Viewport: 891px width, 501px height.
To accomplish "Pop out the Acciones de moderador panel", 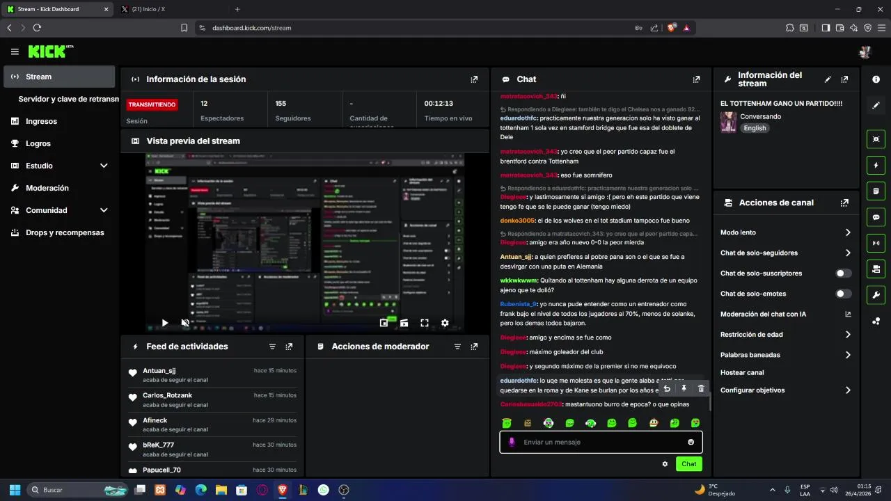I will pos(474,347).
